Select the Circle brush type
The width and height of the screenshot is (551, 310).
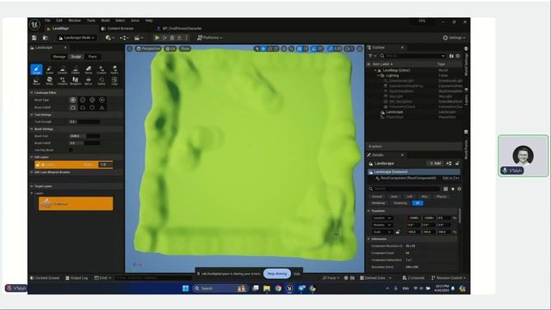(x=73, y=100)
